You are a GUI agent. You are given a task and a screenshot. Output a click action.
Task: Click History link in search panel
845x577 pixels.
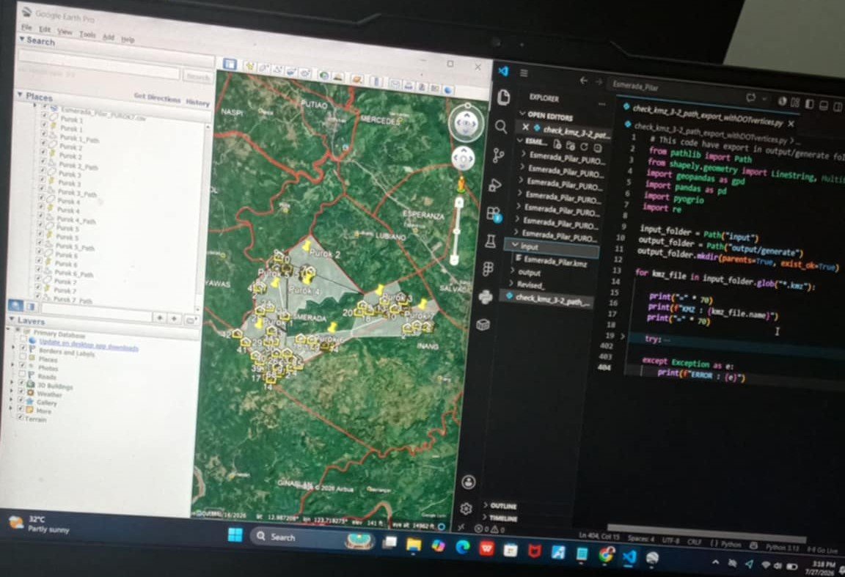click(198, 103)
